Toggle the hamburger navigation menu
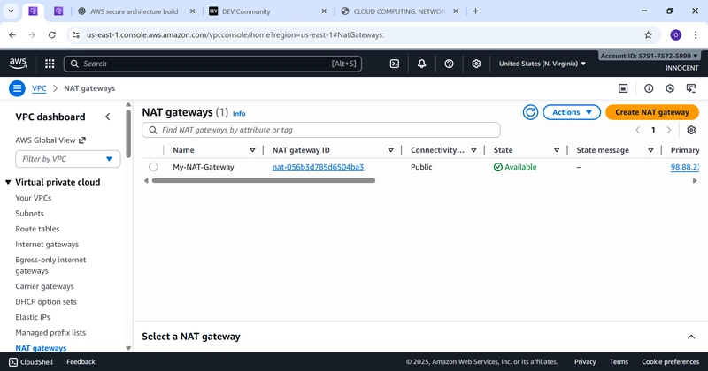 (x=17, y=88)
